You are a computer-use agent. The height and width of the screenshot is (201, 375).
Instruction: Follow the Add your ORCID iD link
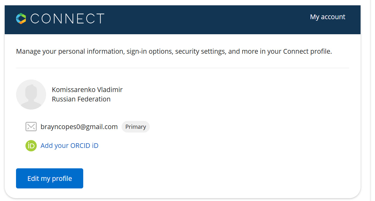point(69,146)
